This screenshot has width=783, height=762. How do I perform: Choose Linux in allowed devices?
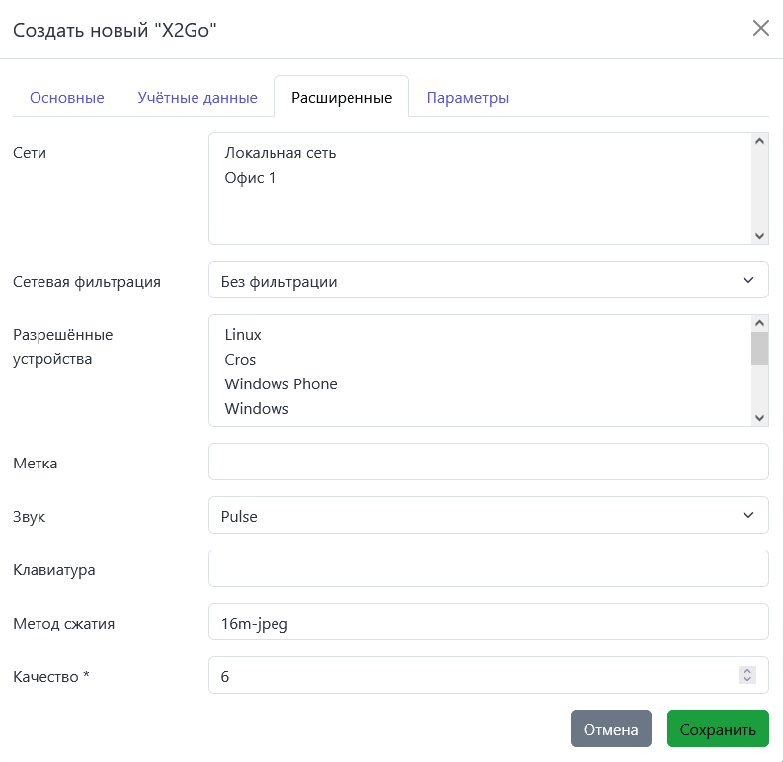(243, 335)
